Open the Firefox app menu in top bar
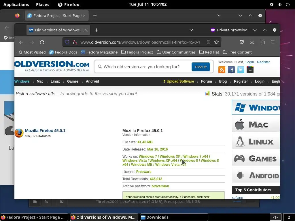The height and width of the screenshot is (221, 295). coord(69,5)
